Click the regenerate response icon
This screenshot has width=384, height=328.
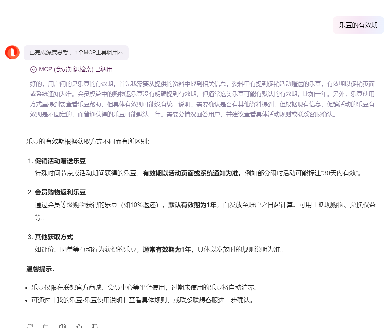pos(30,326)
